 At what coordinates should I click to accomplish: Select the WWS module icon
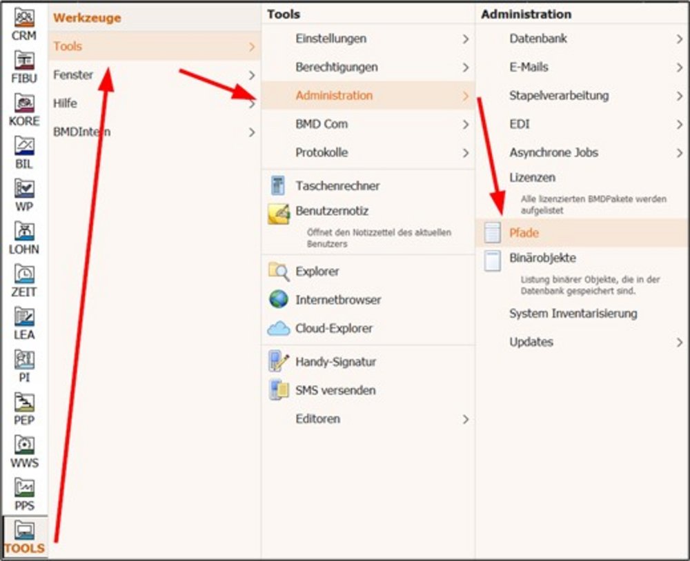[x=24, y=450]
